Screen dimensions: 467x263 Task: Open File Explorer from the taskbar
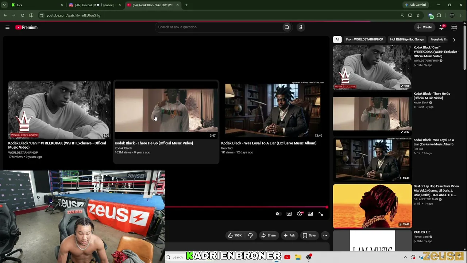[x=298, y=257]
